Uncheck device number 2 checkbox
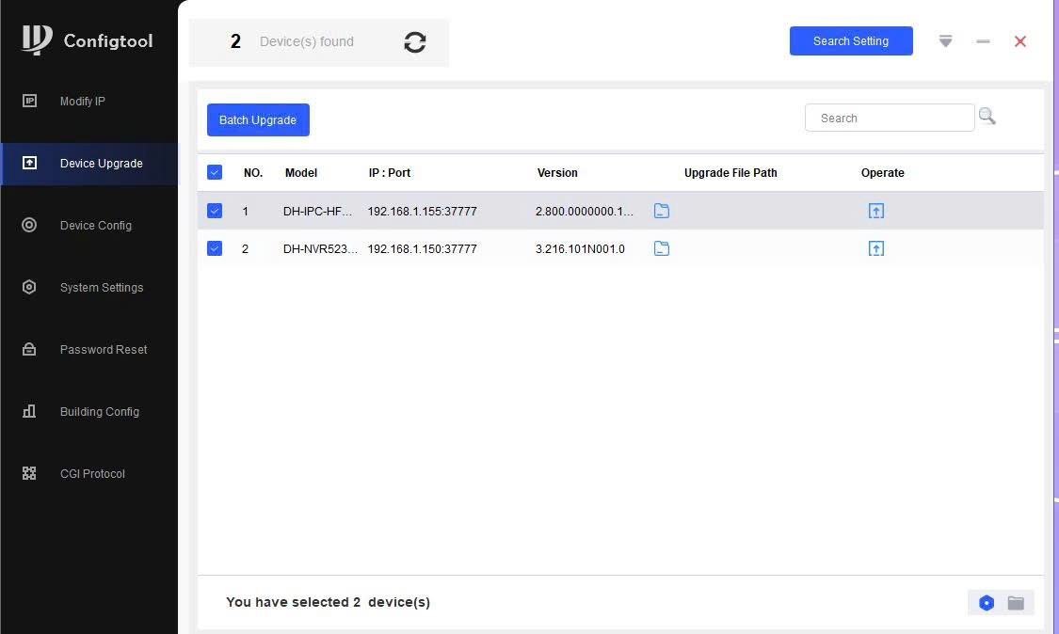The image size is (1059, 634). pos(214,248)
